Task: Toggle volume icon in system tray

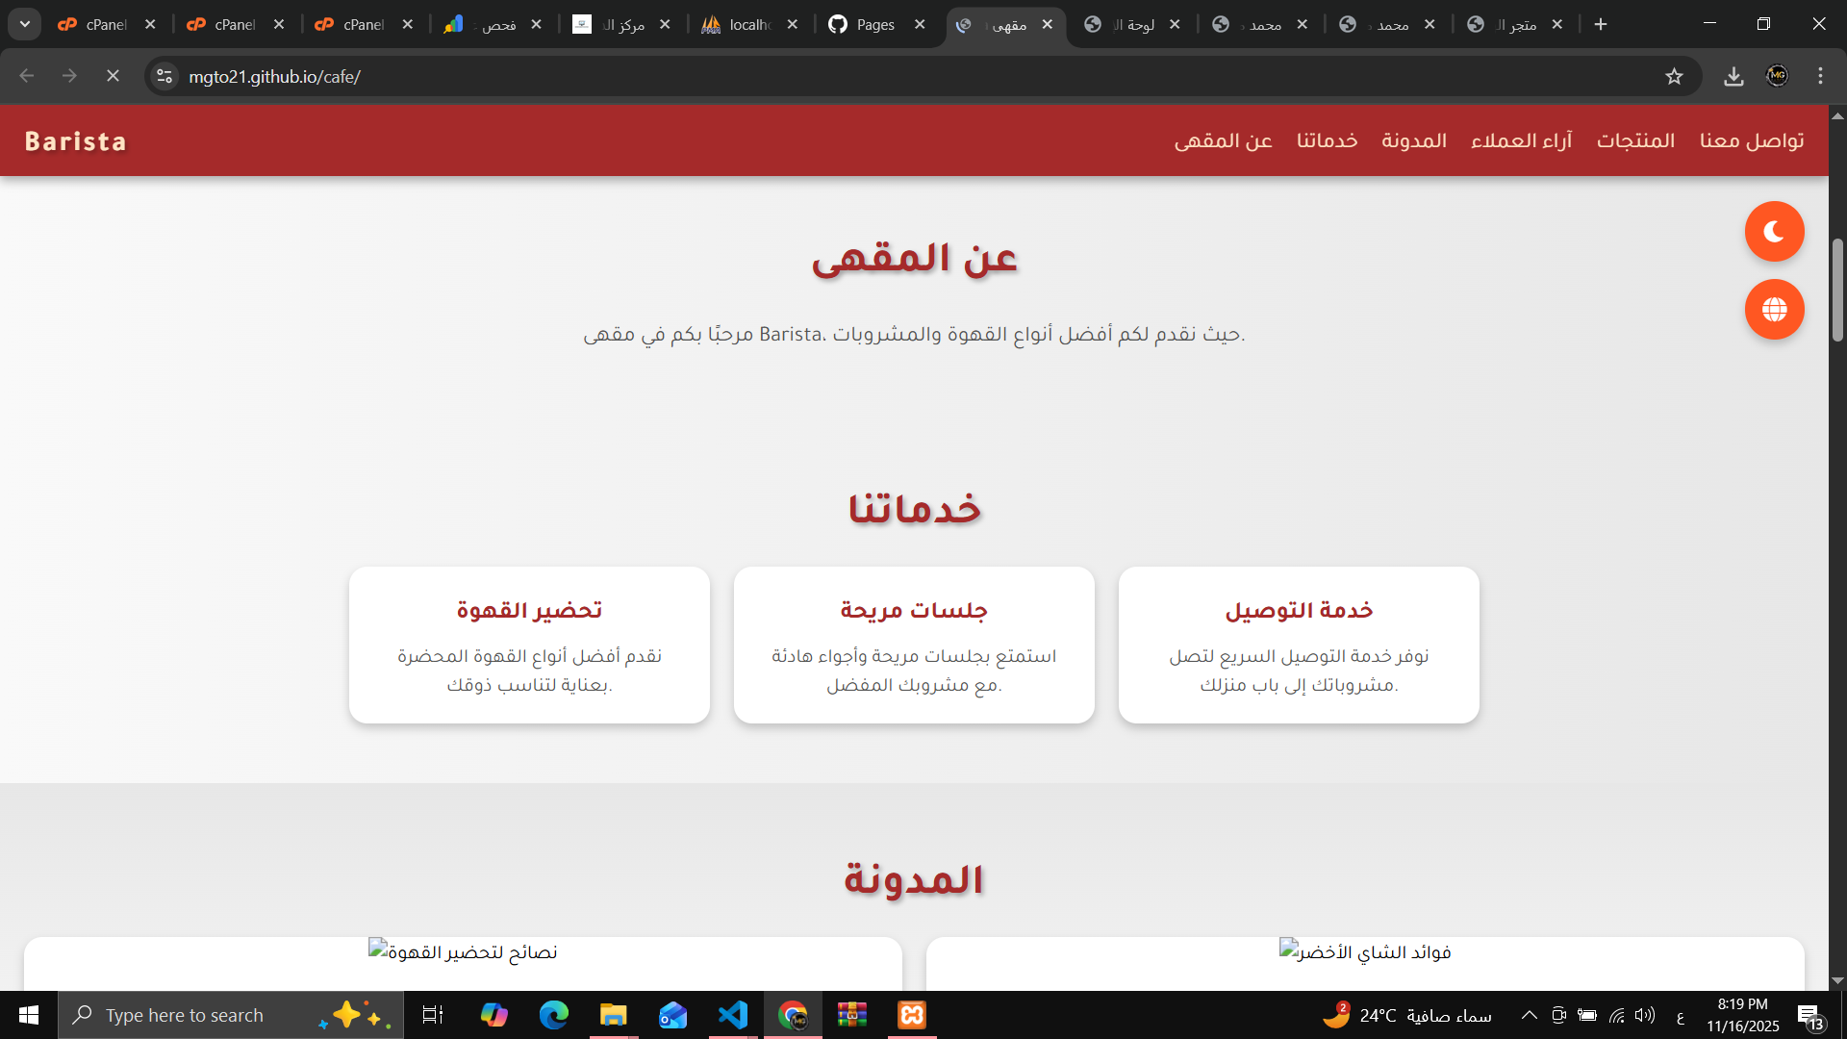Action: [1645, 1015]
